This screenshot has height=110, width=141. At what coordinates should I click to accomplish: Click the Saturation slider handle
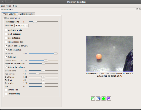point(43,83)
